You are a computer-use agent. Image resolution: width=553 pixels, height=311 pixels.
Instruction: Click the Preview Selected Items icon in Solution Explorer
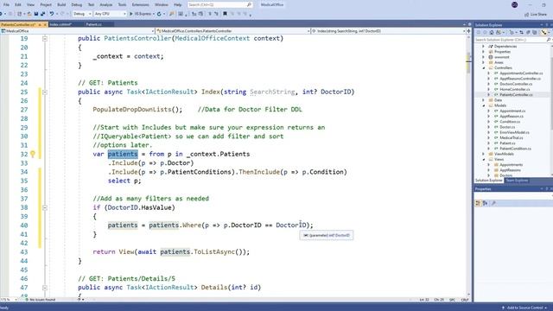[x=543, y=33]
